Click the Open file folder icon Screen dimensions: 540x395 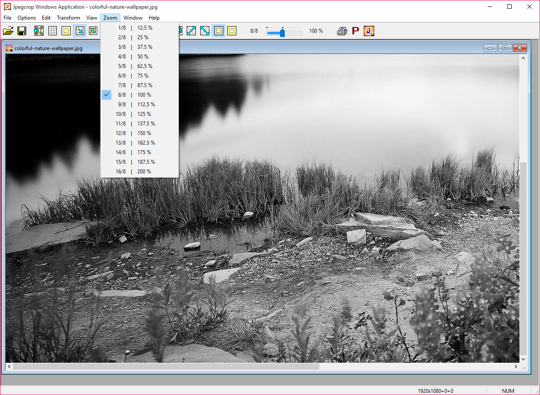point(8,31)
